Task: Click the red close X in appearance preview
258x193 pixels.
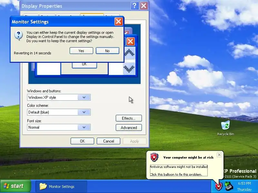Action: point(131,41)
